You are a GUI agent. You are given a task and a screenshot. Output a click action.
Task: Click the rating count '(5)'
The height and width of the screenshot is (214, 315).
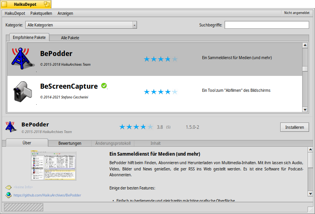point(168,127)
